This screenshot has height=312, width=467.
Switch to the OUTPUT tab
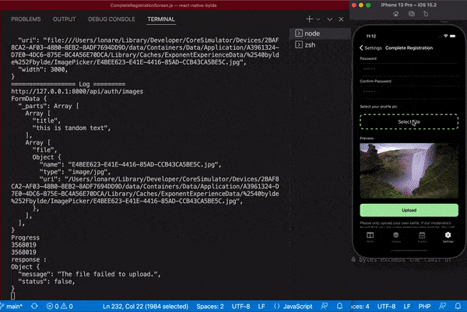65,19
